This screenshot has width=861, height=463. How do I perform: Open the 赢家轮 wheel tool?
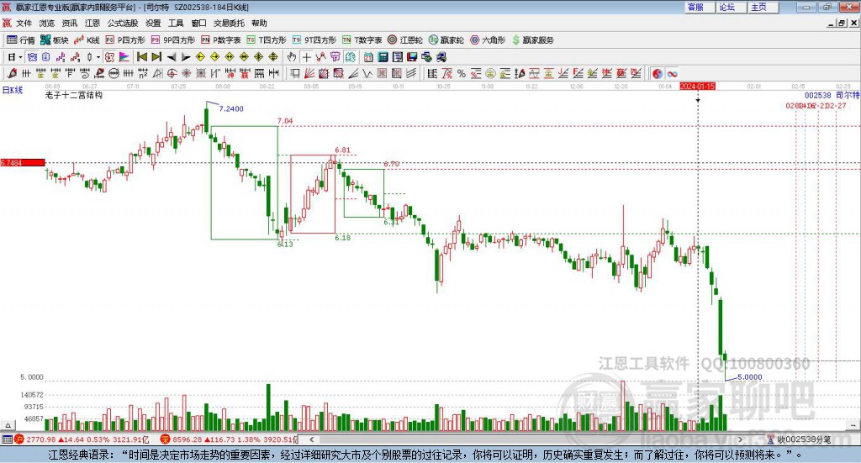(x=446, y=40)
